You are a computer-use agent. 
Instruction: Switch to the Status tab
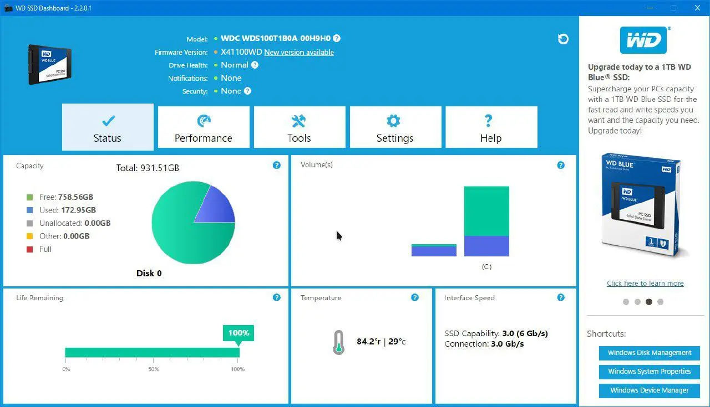pyautogui.click(x=108, y=127)
